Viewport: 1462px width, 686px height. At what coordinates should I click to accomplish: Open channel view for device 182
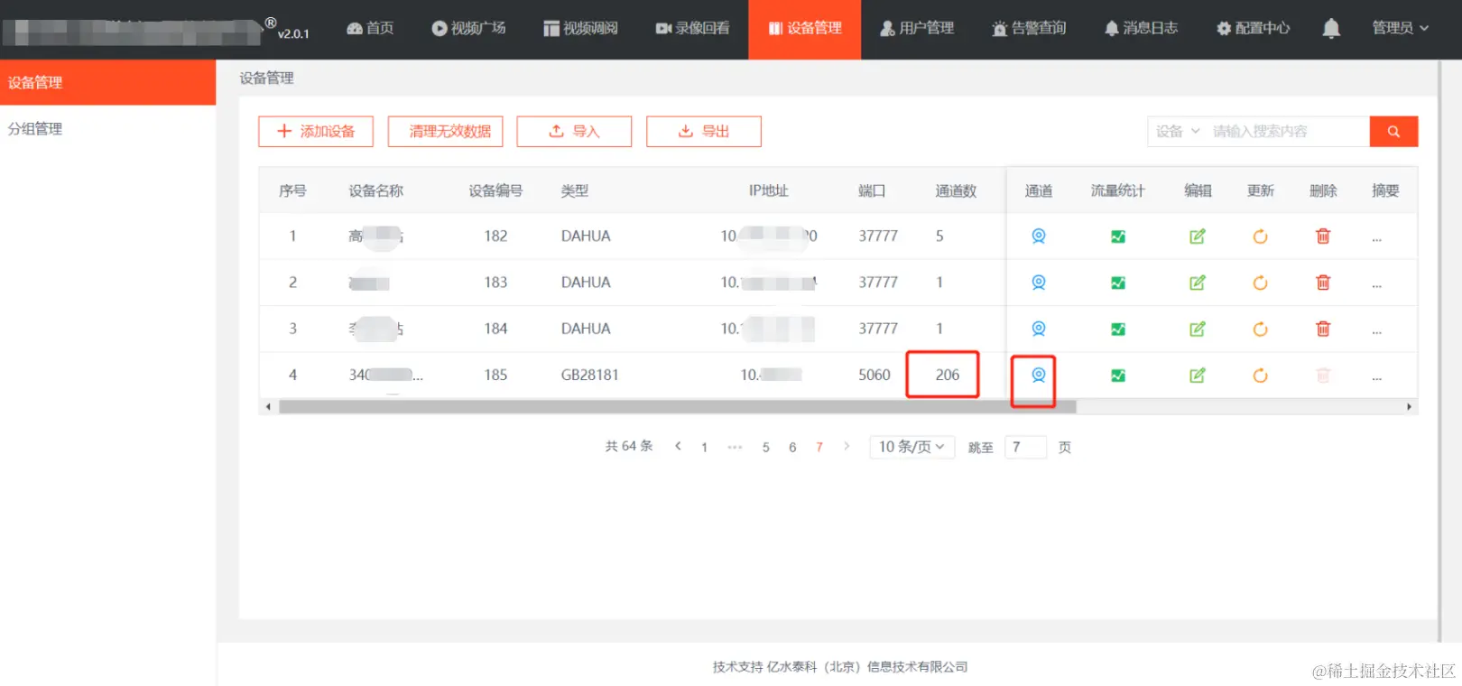pyautogui.click(x=1039, y=236)
